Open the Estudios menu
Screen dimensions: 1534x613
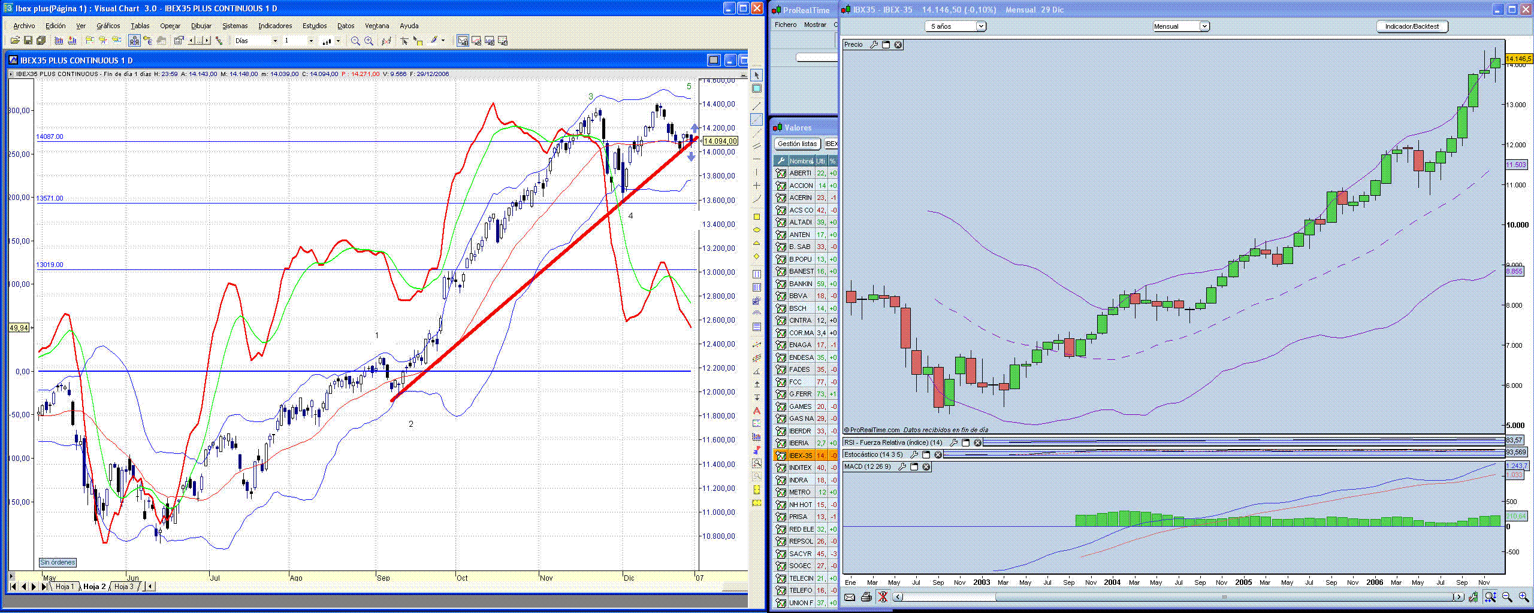315,26
